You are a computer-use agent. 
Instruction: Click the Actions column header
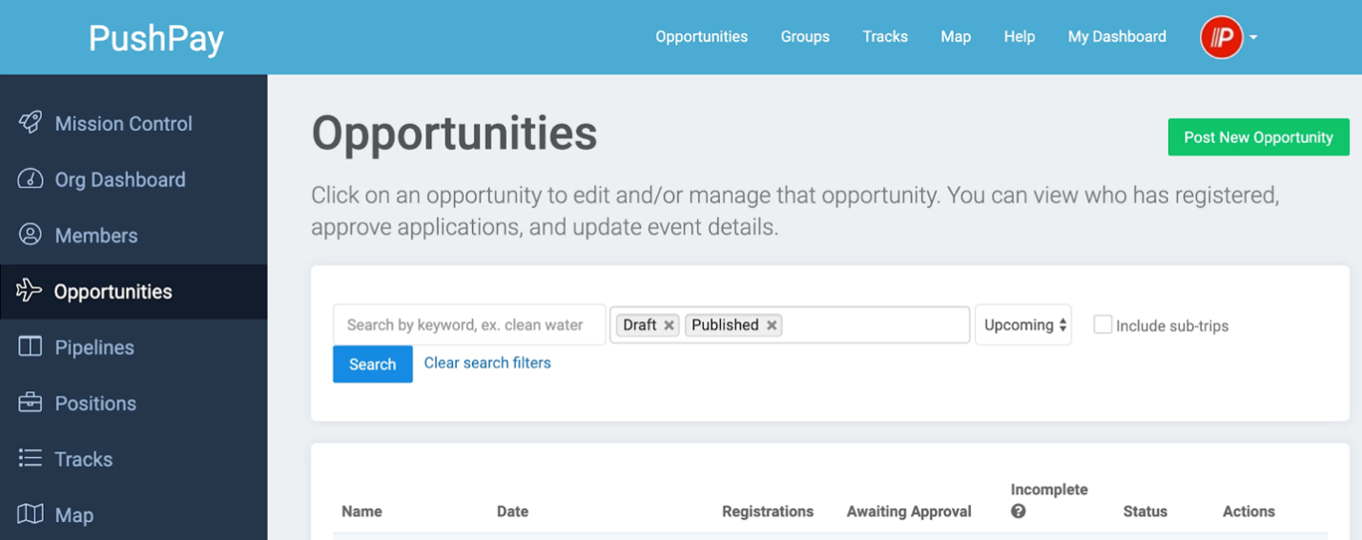pyautogui.click(x=1248, y=511)
